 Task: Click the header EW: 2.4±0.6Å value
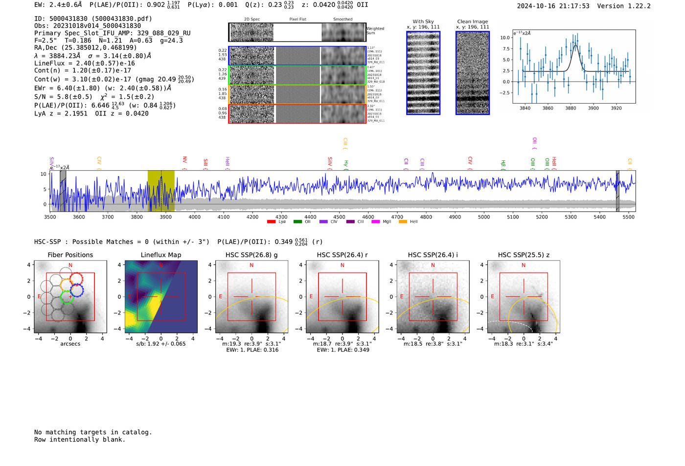pyautogui.click(x=58, y=5)
